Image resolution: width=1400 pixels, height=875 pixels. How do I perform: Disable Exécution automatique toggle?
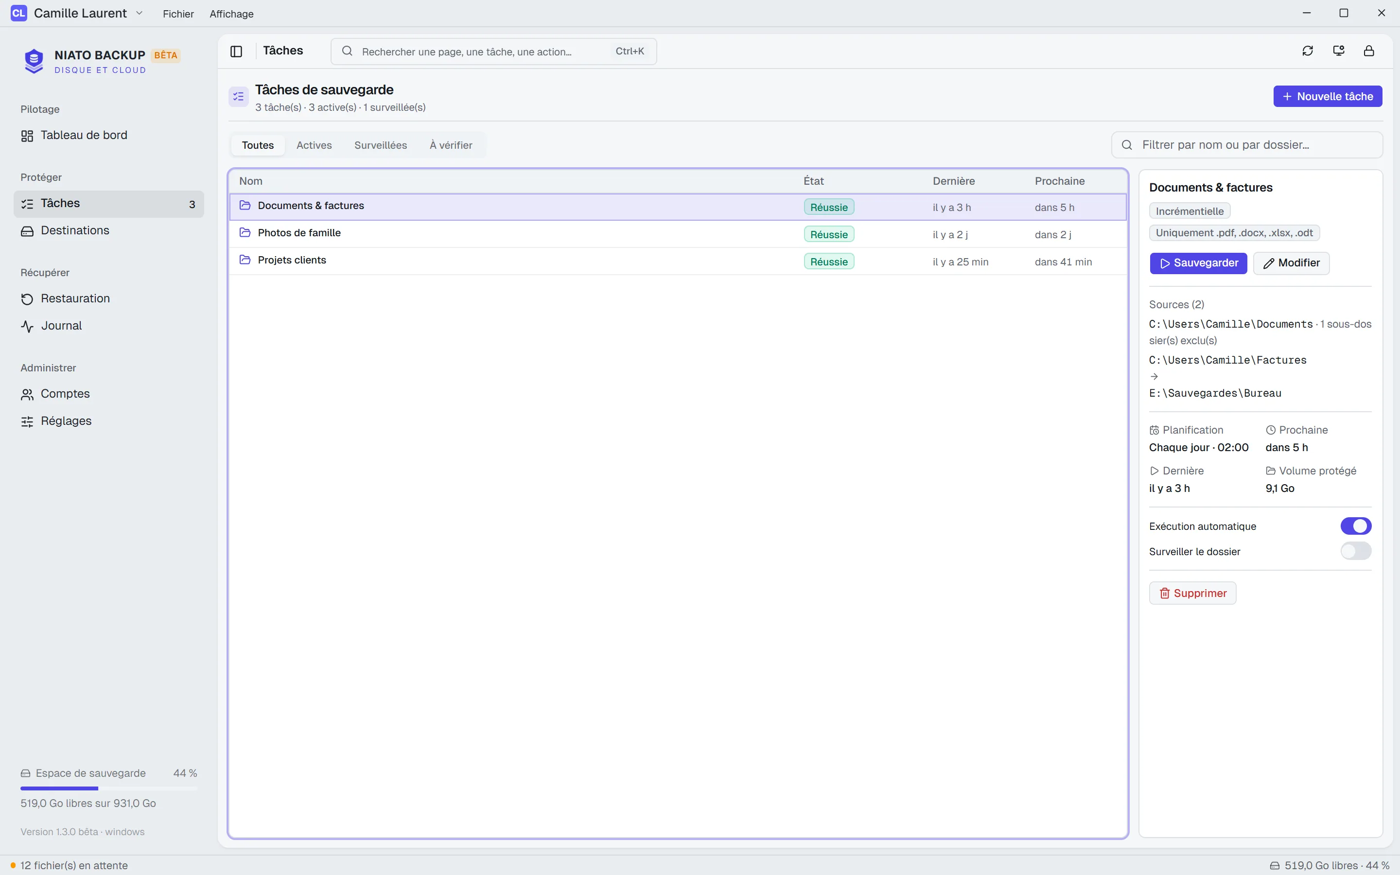point(1356,526)
